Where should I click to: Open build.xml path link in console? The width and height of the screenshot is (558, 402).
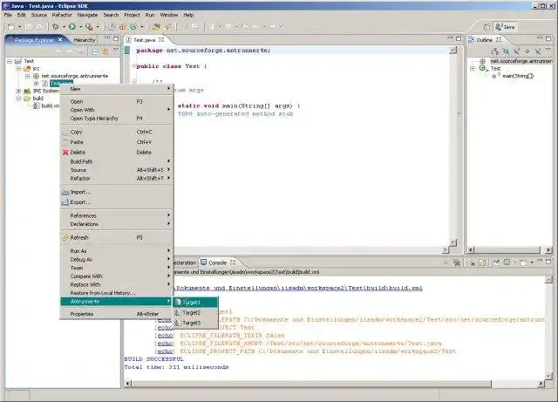click(299, 288)
